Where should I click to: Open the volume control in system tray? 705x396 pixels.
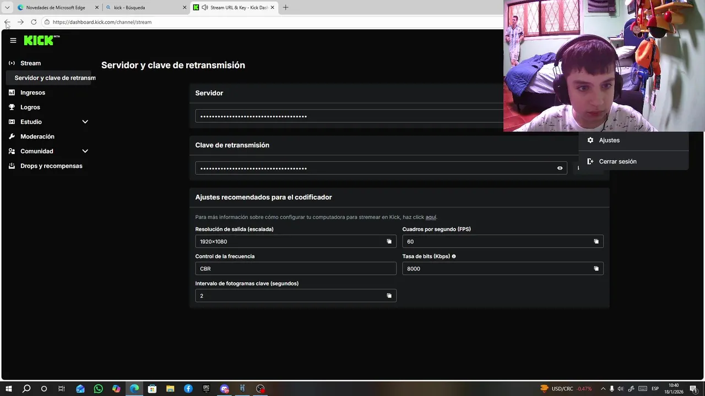point(621,389)
